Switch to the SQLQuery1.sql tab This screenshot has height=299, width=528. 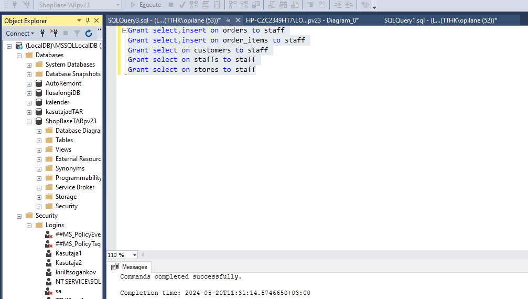pos(440,20)
